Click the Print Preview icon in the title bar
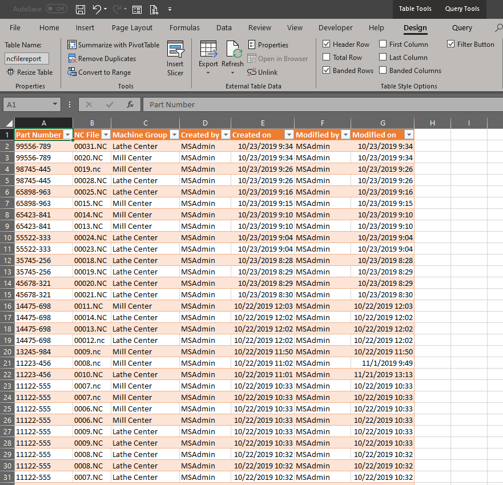 click(x=154, y=10)
